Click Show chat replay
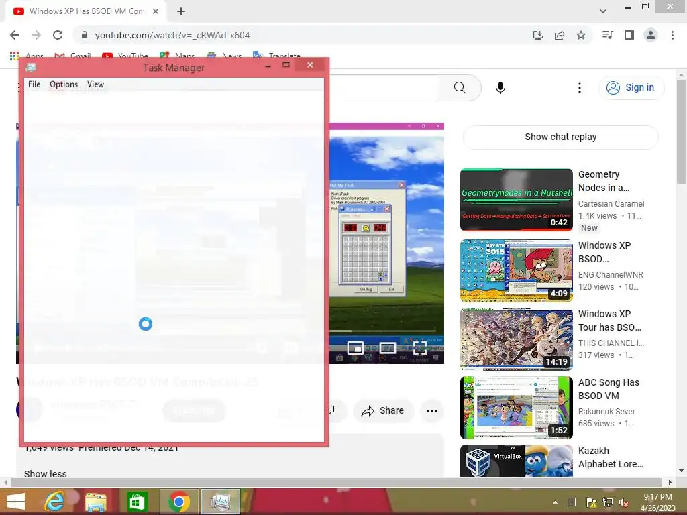The height and width of the screenshot is (515, 687). pos(560,137)
